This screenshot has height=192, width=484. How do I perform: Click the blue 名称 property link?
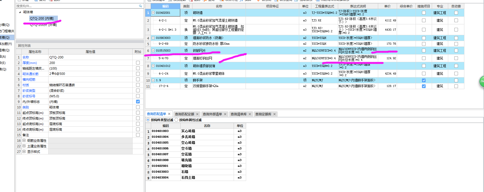26,57
